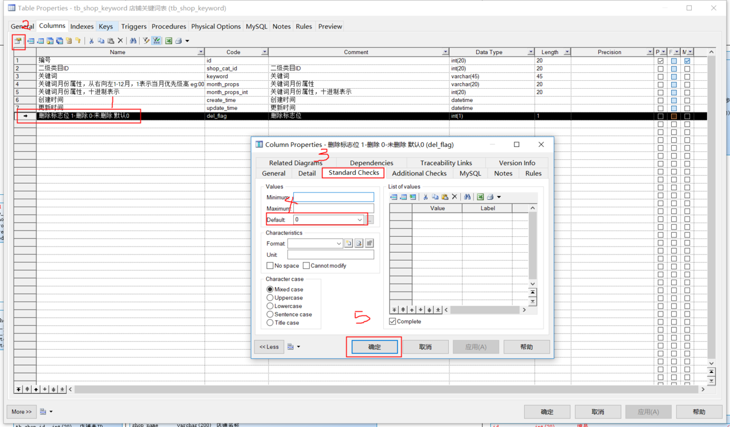Click move-to-top arrow under List of values
Screen dimensions: 730x427
[x=394, y=310]
